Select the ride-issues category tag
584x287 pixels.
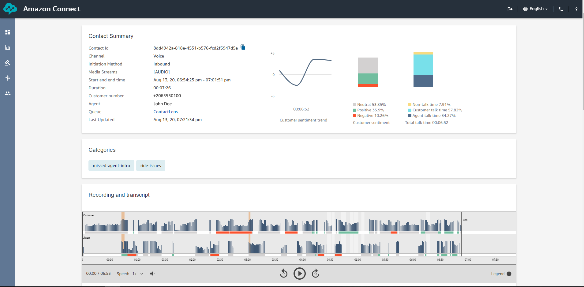pos(151,165)
